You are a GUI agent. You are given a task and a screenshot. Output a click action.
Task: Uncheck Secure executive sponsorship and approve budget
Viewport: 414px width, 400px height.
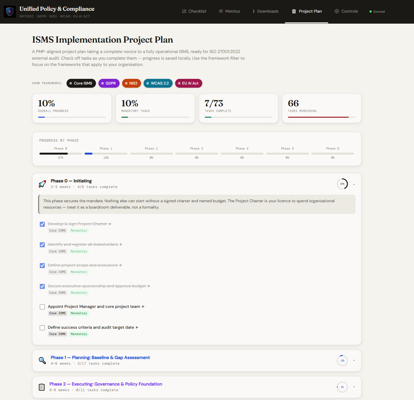pyautogui.click(x=42, y=286)
